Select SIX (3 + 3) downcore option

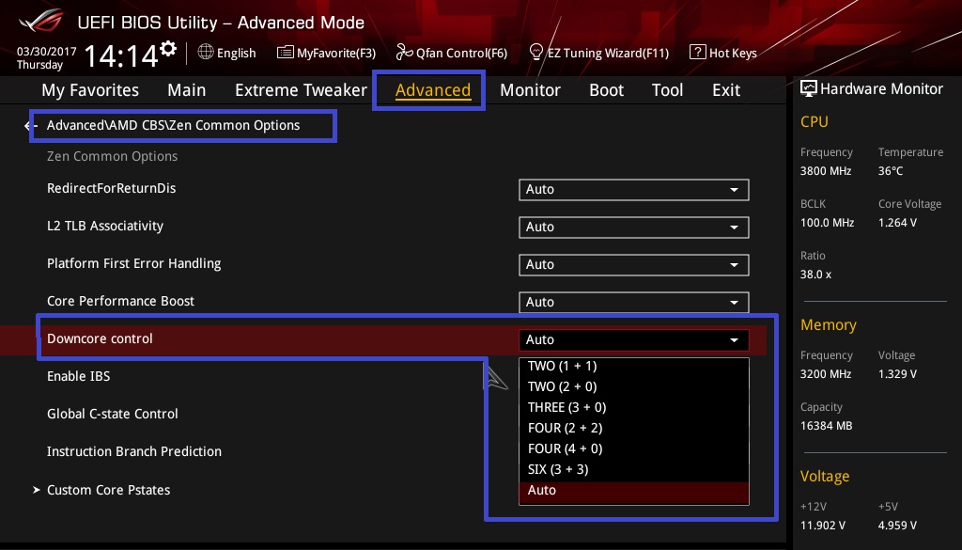click(x=558, y=469)
